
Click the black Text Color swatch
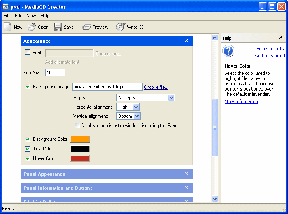80,149
